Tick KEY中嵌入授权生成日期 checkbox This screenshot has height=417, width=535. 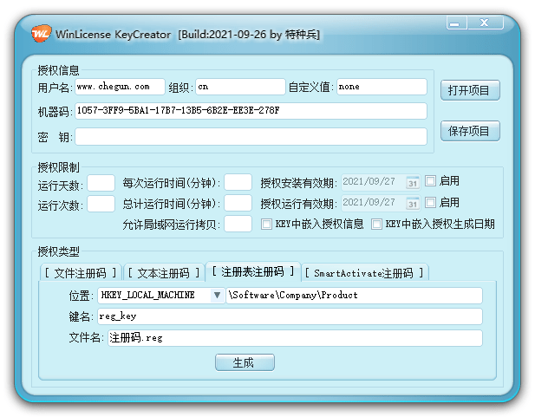point(376,225)
